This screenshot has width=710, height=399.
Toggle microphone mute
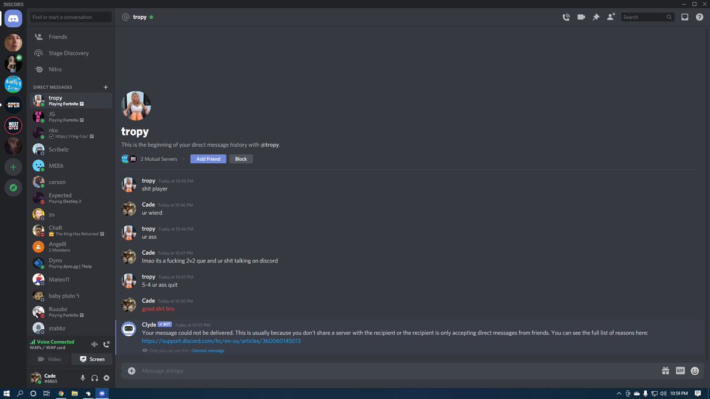point(83,378)
